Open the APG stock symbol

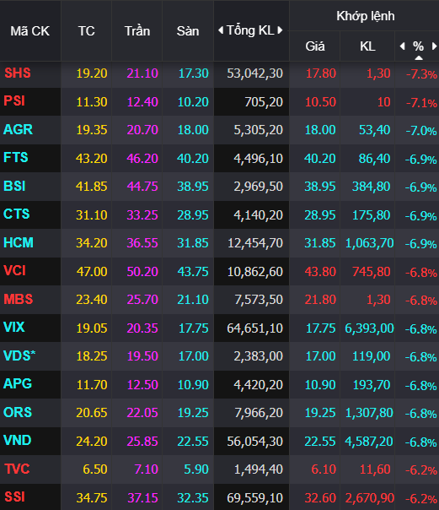coord(18,384)
